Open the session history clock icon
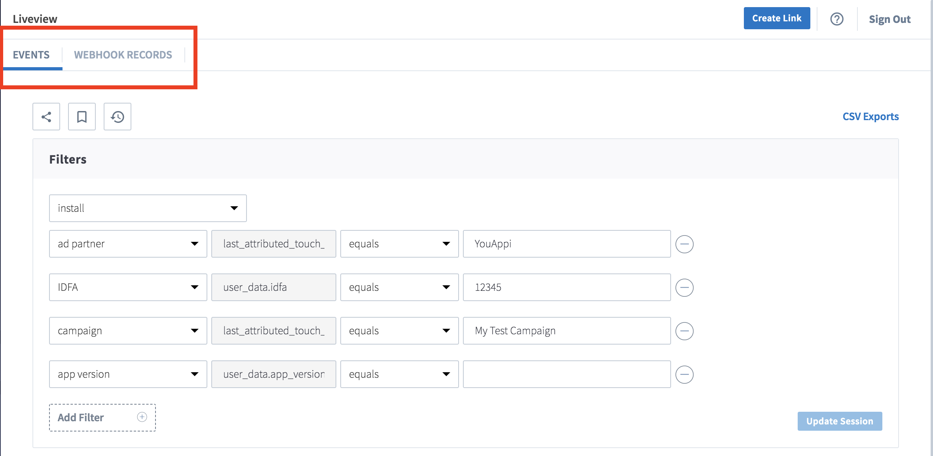Image resolution: width=933 pixels, height=456 pixels. pyautogui.click(x=118, y=117)
